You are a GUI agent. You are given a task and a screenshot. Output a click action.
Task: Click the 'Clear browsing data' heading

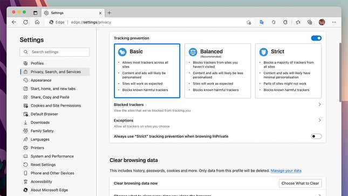(x=134, y=160)
